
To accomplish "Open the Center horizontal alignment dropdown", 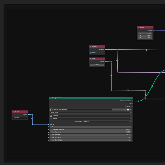I will pyautogui.click(x=91, y=116).
